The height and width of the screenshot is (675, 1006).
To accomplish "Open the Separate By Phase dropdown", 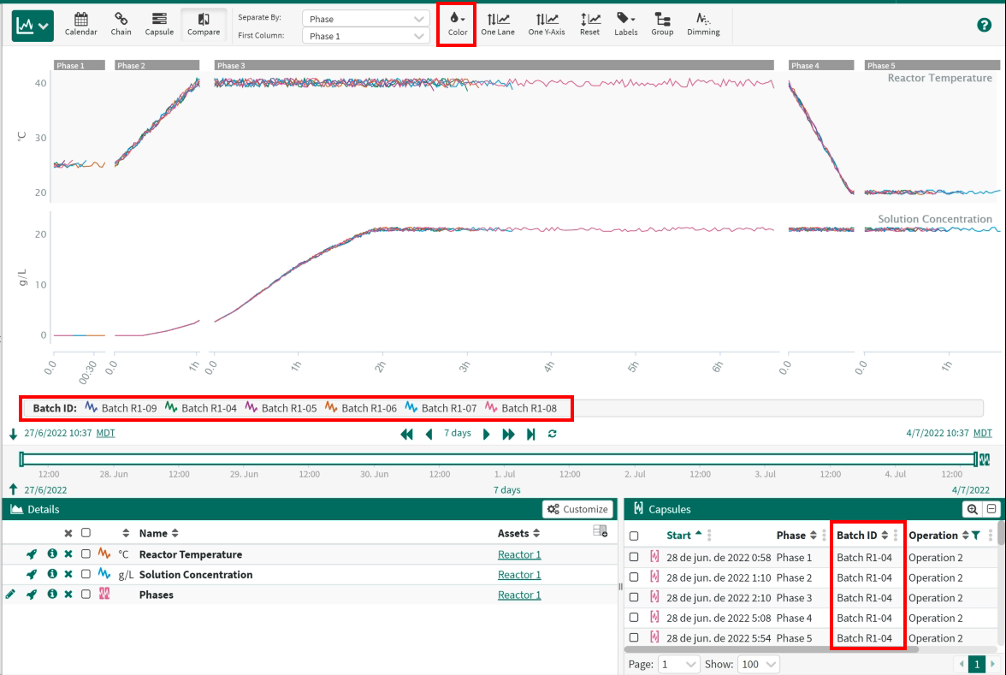I will (x=366, y=19).
